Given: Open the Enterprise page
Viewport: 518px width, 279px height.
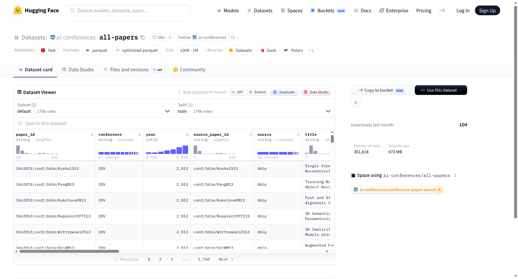Looking at the screenshot, I should pos(394,10).
